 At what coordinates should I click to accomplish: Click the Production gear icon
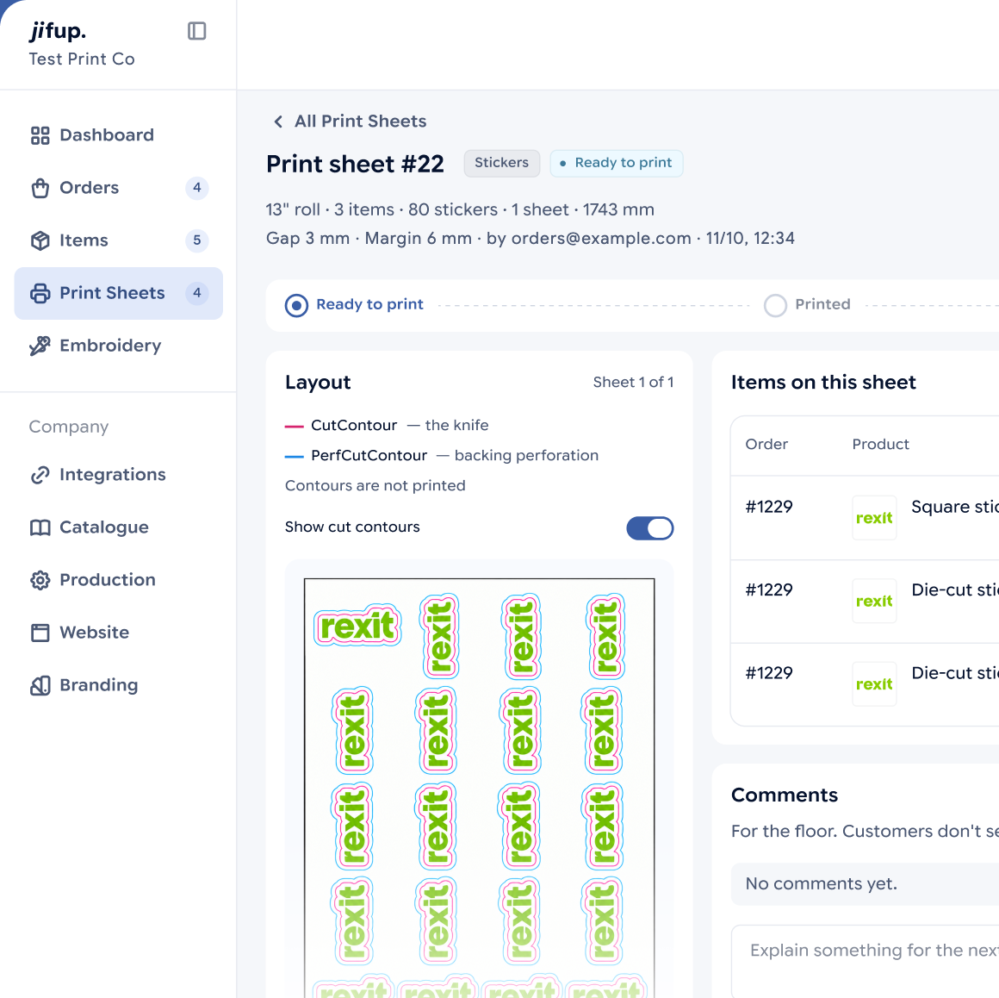coord(40,580)
